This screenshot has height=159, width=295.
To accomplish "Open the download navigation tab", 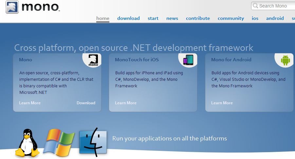I will (x=128, y=18).
